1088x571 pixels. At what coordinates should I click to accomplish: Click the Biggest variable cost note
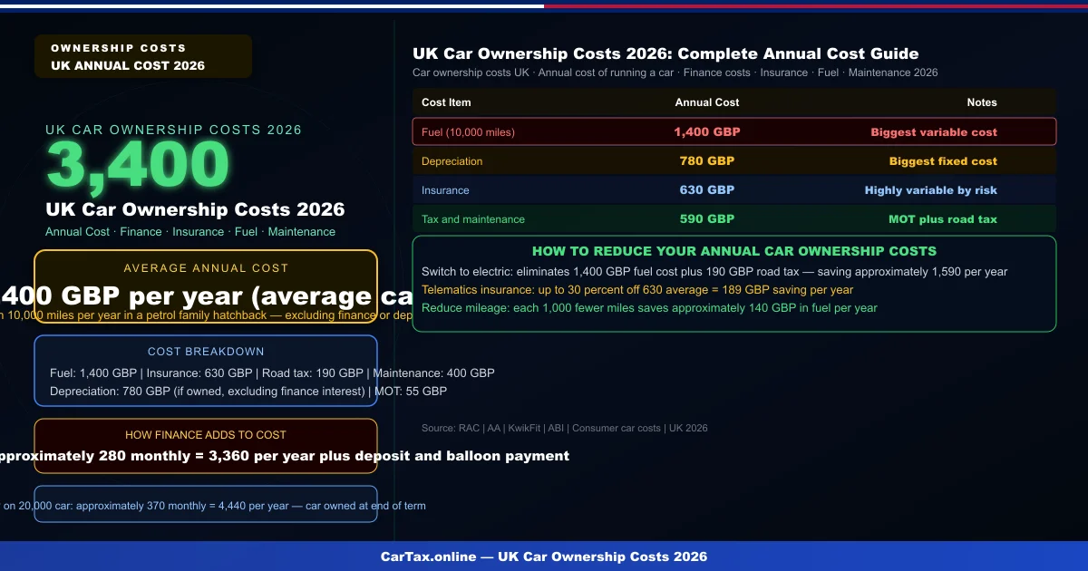934,131
